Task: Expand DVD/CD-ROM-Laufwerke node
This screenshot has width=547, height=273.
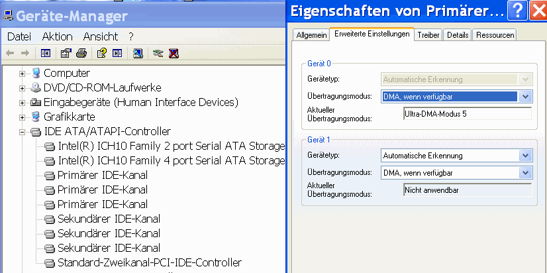Action: pyautogui.click(x=23, y=88)
